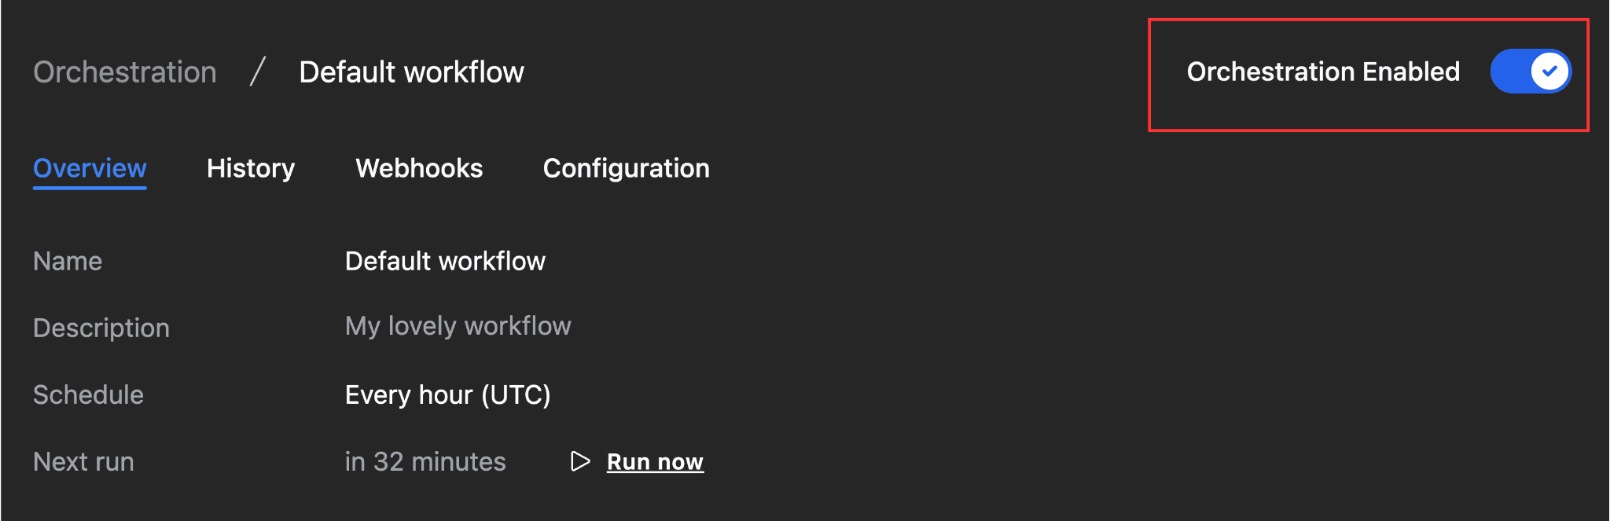1610x521 pixels.
Task: Click the Run now play triangle icon
Action: 581,461
